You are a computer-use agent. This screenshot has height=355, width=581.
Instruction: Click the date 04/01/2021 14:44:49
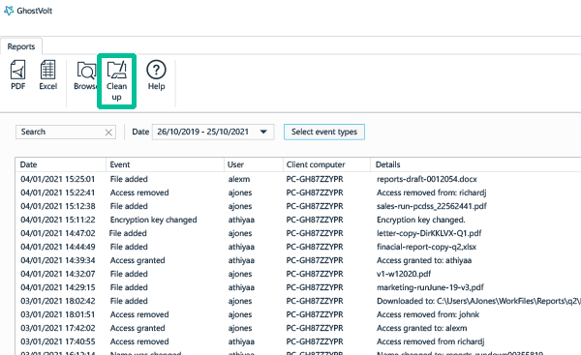[58, 247]
